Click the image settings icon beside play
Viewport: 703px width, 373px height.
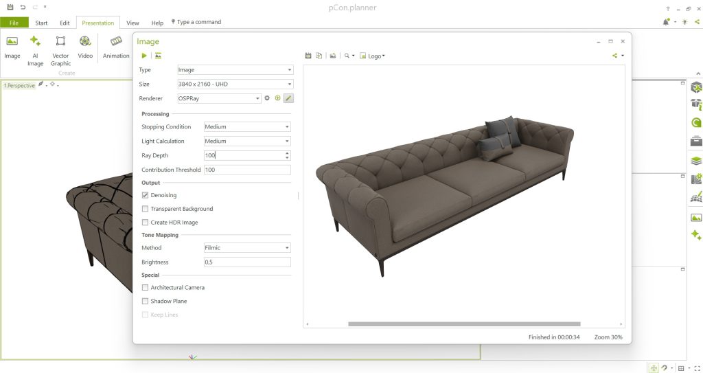point(158,56)
